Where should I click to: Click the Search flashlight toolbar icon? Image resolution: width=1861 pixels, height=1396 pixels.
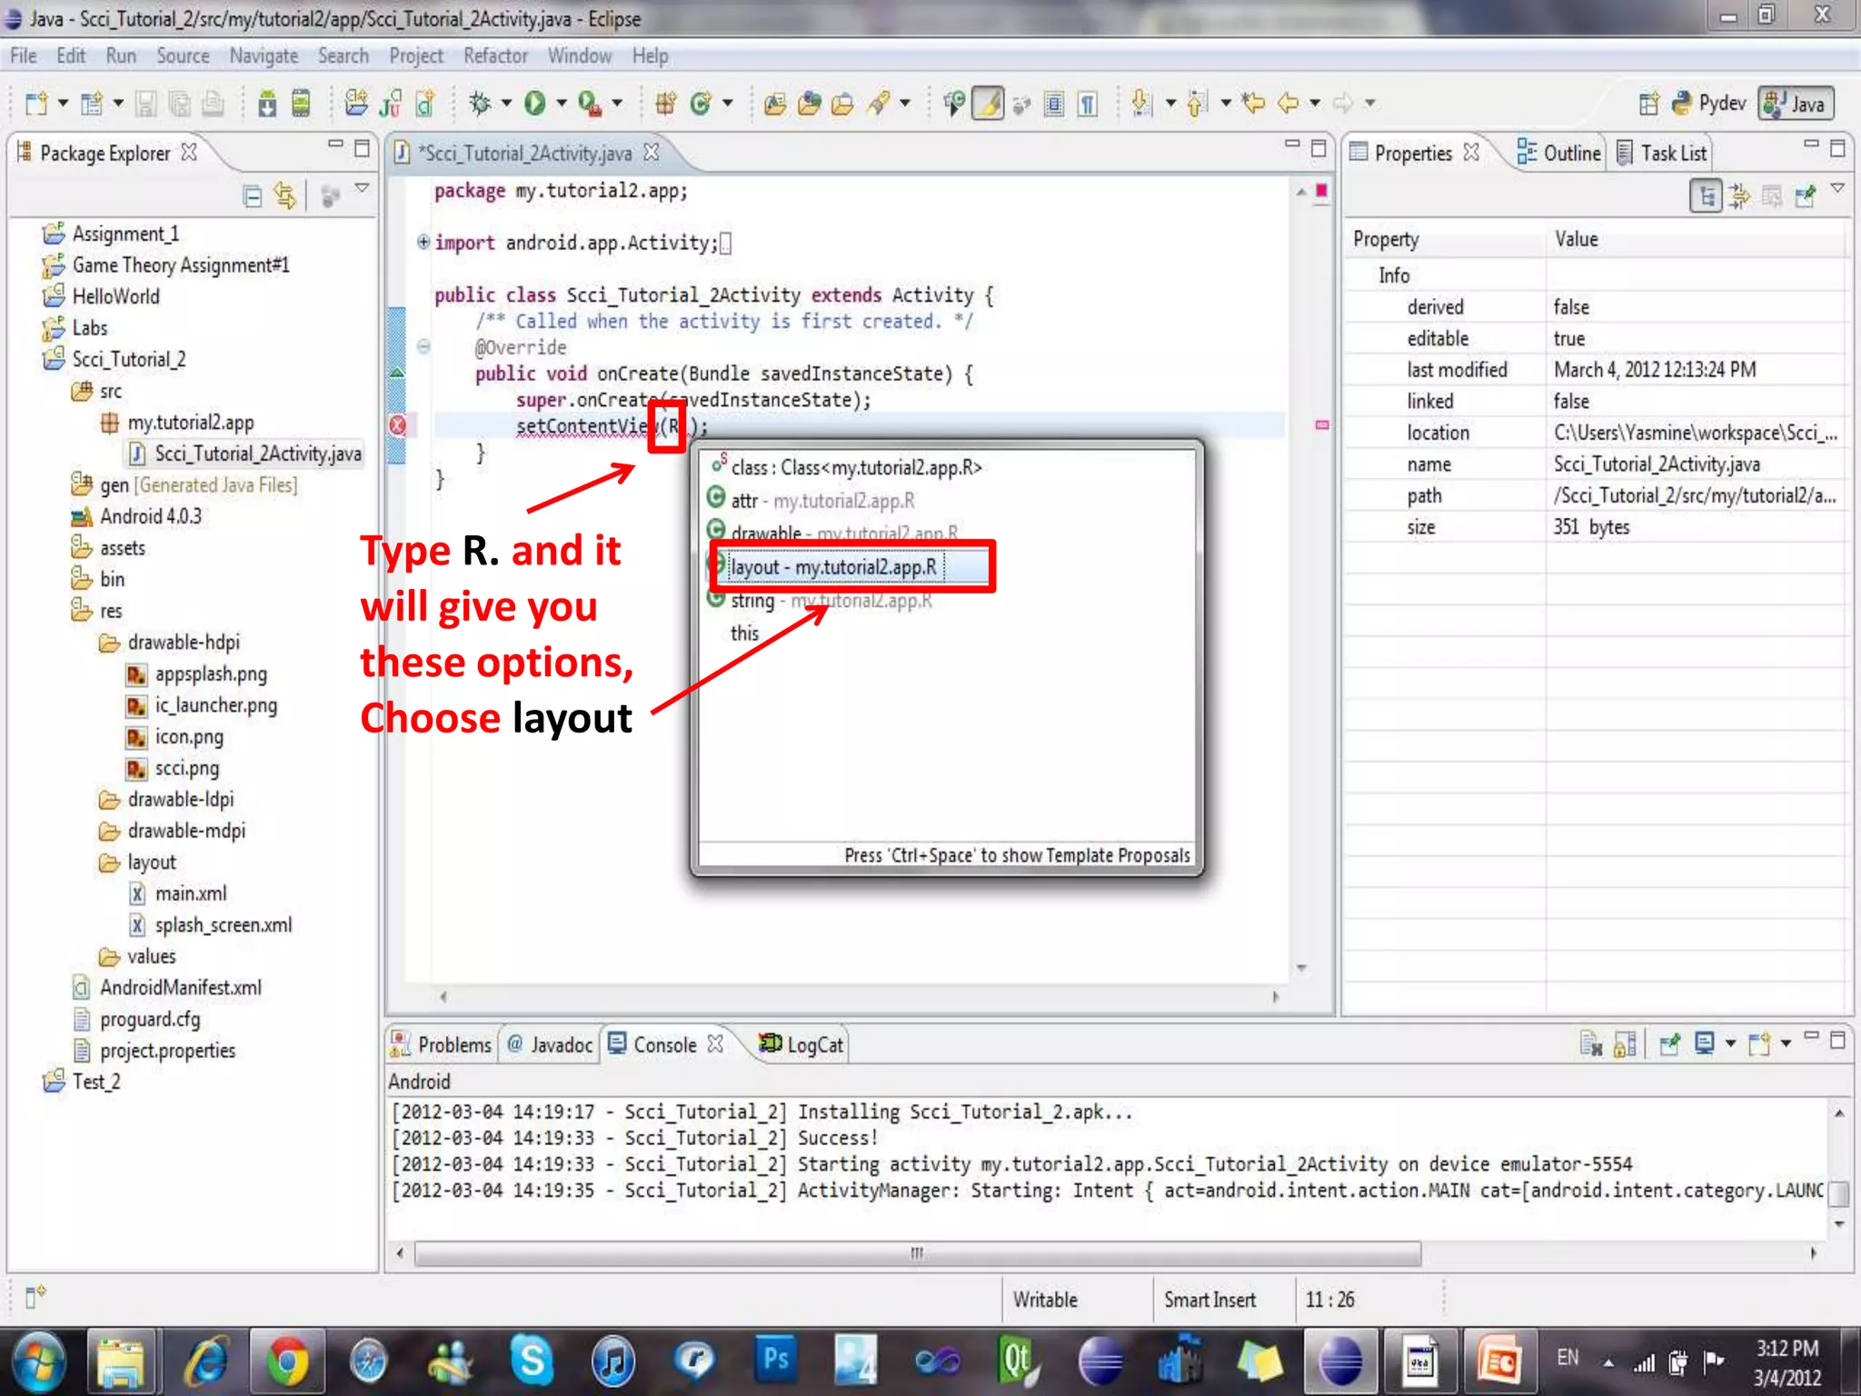coord(878,104)
